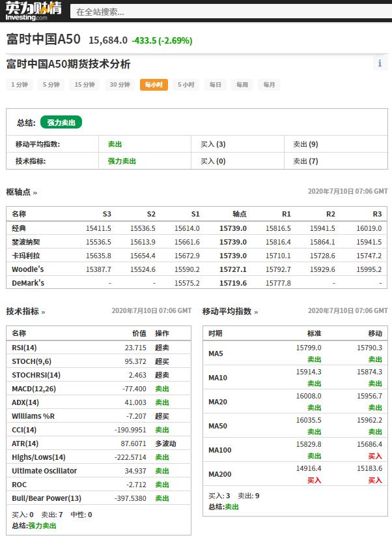
Task: Click the 移动 column header
Action: point(375,333)
